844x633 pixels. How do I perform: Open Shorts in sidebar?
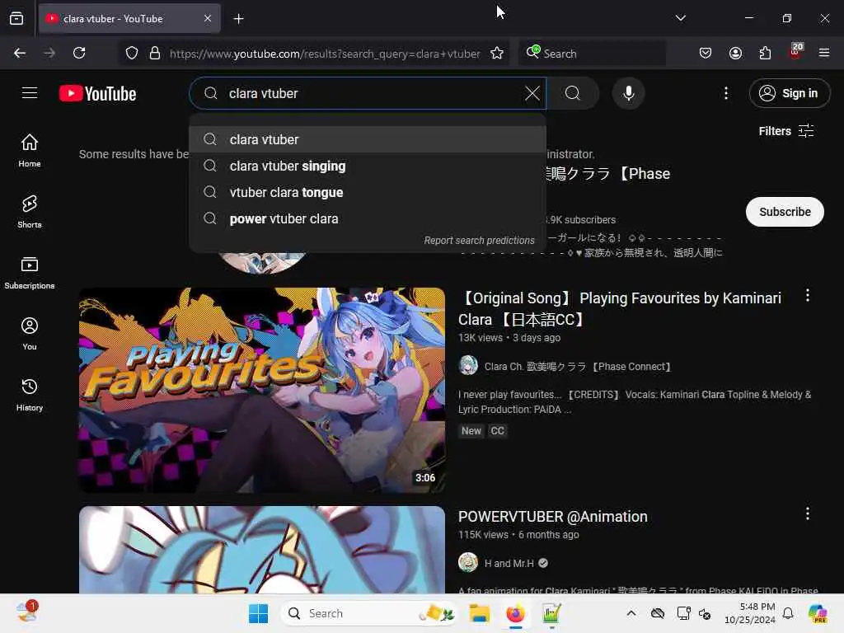click(30, 212)
